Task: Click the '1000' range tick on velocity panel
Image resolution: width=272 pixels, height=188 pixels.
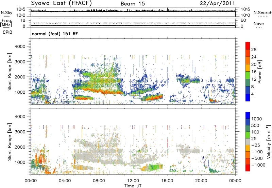Action: [x=20, y=162]
